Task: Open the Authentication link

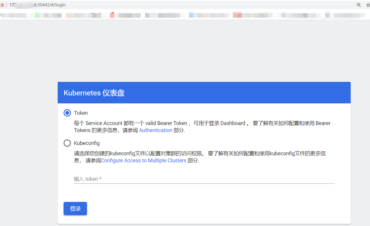Action: 156,130
